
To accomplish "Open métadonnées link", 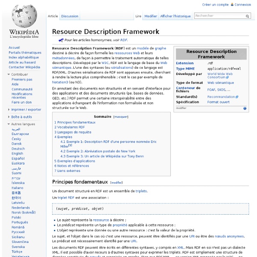I will (x=63, y=58).
